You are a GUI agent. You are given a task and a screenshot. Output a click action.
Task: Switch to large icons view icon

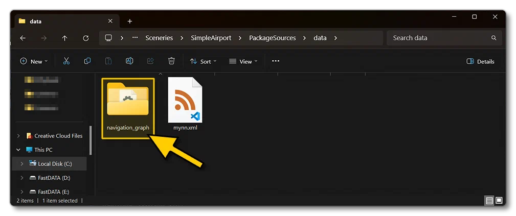[499, 201]
